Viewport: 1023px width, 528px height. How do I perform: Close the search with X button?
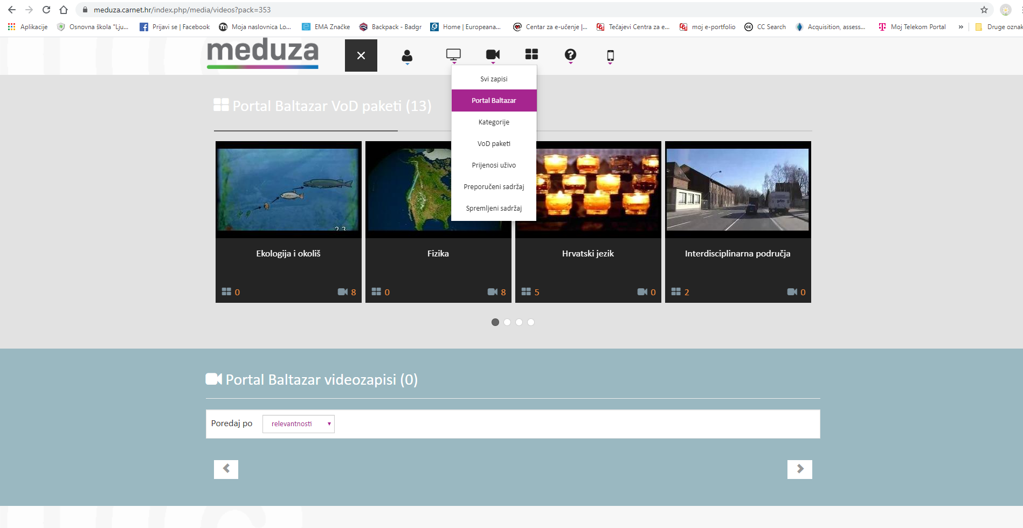361,55
